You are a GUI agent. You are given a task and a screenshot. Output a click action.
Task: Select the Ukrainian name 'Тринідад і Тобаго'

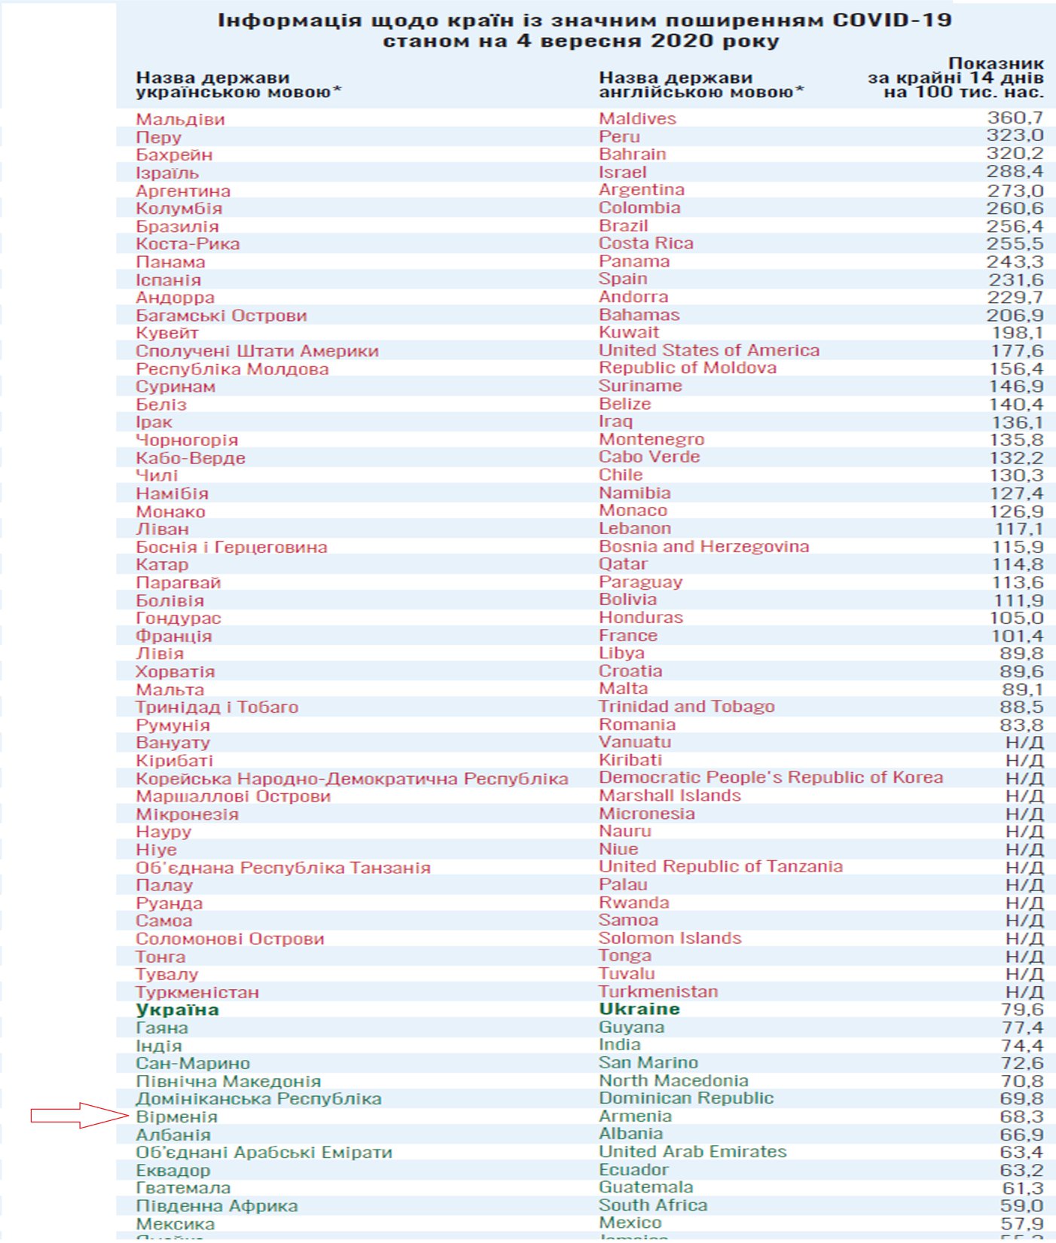217,707
